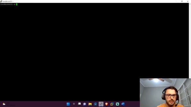Viewport: 191px width, 107px height.
Task: Click the terminal prompt line
Action: [x=9, y=4]
